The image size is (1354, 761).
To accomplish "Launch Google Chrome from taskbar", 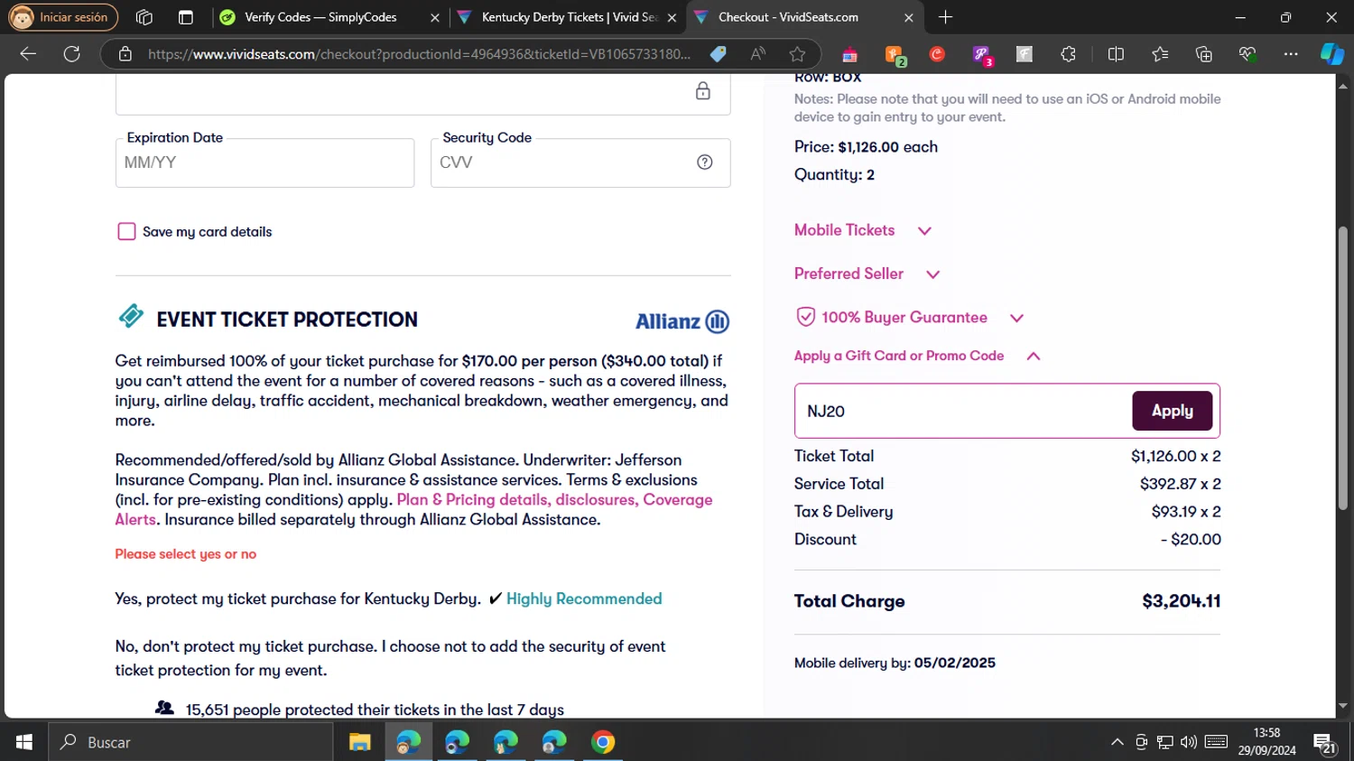I will click(603, 742).
